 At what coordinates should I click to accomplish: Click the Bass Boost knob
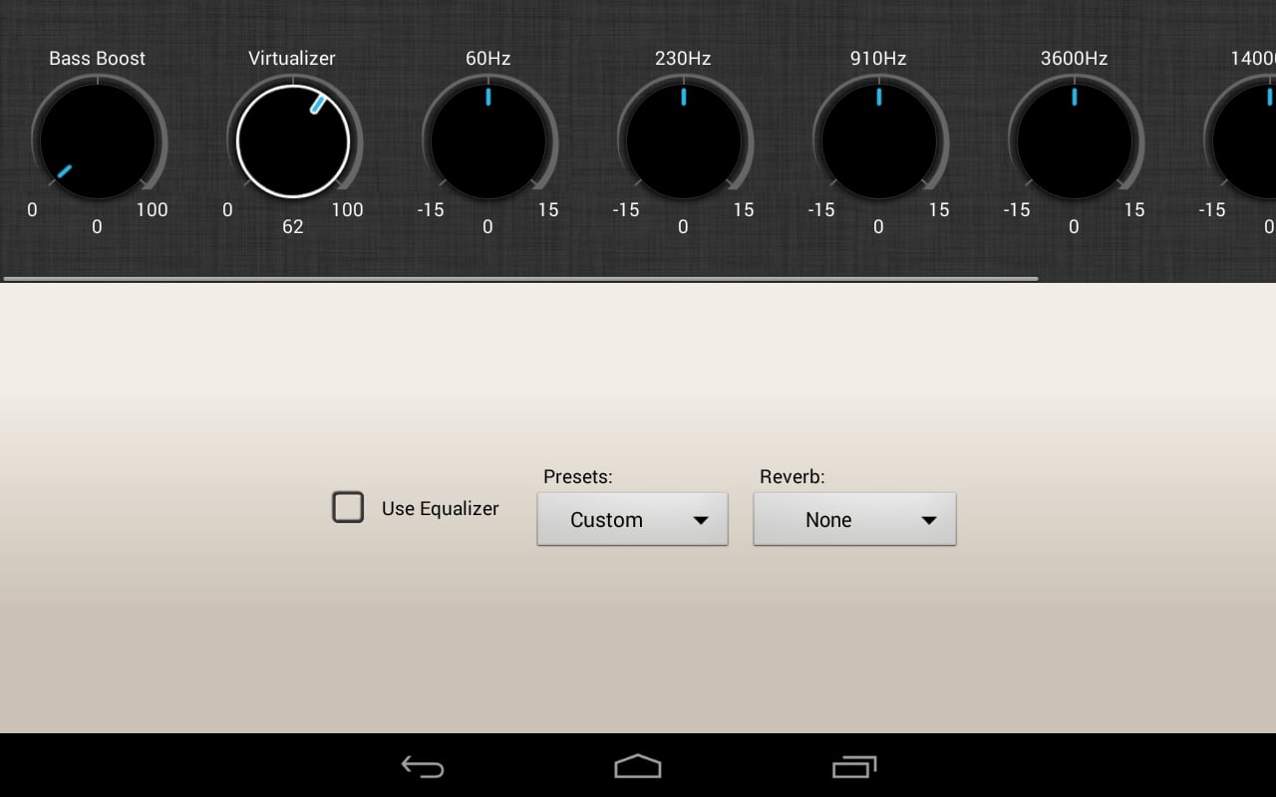click(98, 141)
